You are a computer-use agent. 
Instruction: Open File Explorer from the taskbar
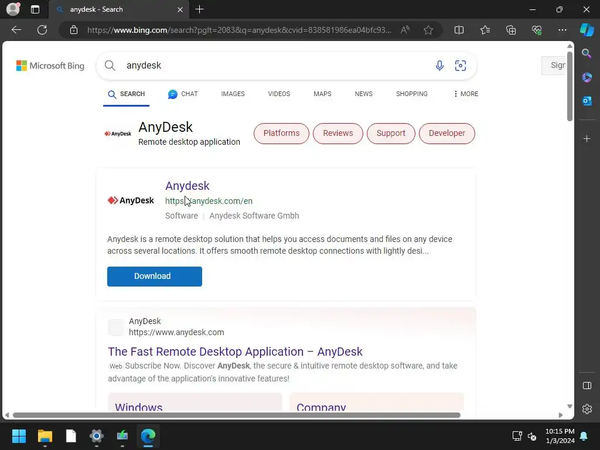(45, 436)
